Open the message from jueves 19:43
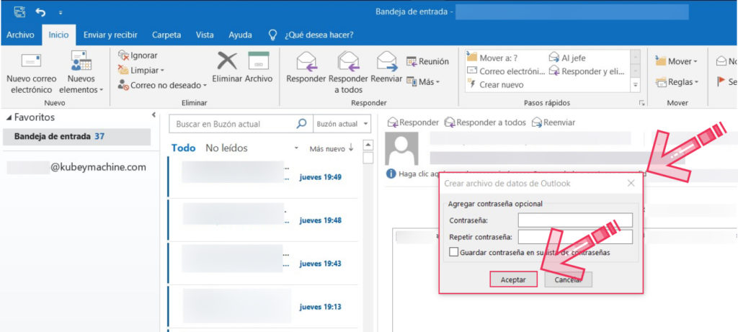The height and width of the screenshot is (332, 738). pyautogui.click(x=262, y=263)
